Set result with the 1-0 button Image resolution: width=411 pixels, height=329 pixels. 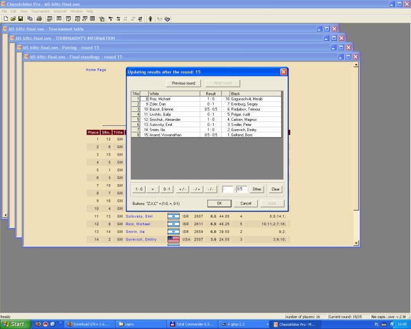click(139, 189)
